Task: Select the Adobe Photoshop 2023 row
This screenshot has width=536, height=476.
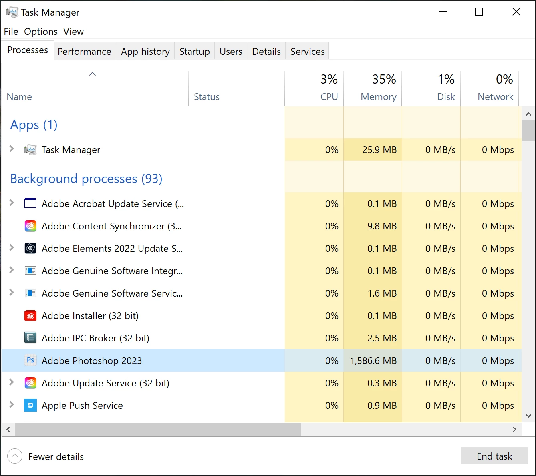Action: click(261, 360)
